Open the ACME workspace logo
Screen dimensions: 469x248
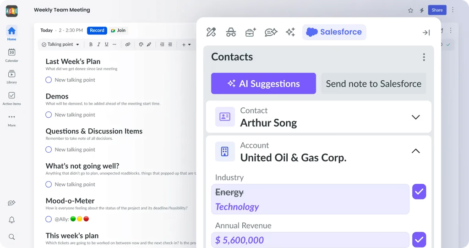(x=11, y=11)
